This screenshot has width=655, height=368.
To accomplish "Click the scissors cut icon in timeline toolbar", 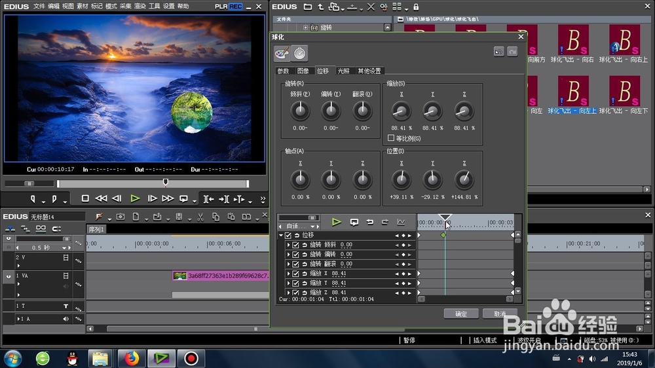I will point(200,217).
